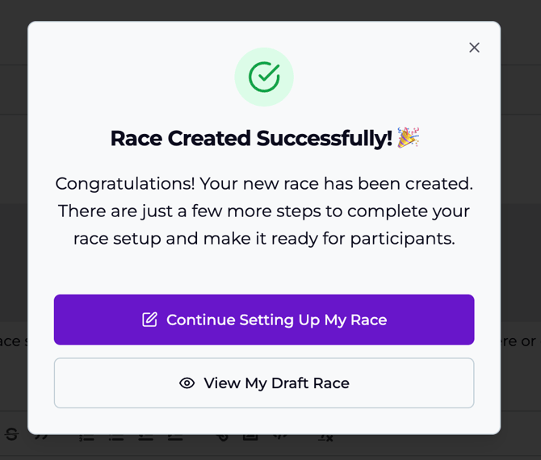Continue Setting Up My Race
Image resolution: width=541 pixels, height=460 pixels.
pyautogui.click(x=264, y=320)
